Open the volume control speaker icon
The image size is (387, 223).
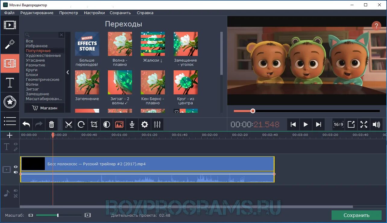click(x=376, y=124)
